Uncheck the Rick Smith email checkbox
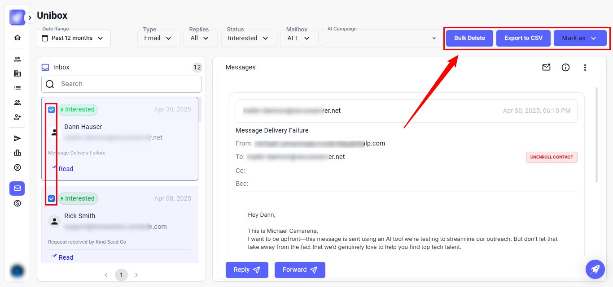The width and height of the screenshot is (613, 287). pyautogui.click(x=52, y=199)
